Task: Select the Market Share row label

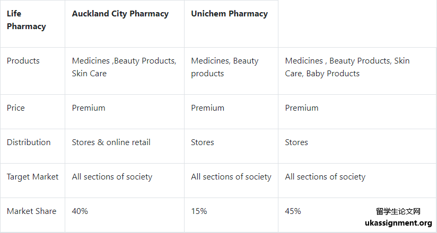Action: point(31,211)
